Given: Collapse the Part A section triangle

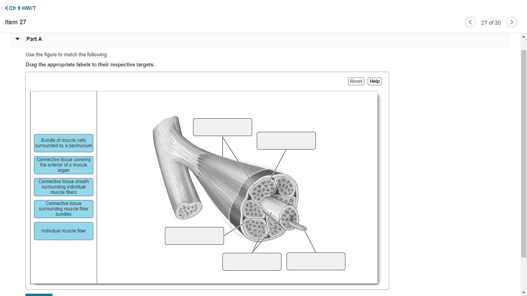Looking at the screenshot, I should 17,39.
